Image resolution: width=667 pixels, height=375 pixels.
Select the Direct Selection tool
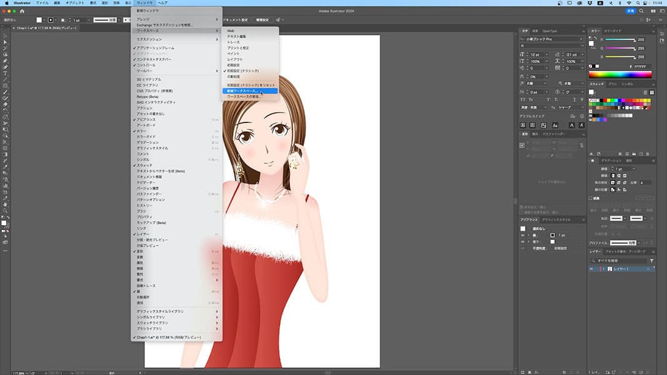click(5, 42)
